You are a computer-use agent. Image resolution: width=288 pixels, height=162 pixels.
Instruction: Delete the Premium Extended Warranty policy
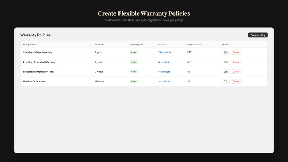click(236, 62)
